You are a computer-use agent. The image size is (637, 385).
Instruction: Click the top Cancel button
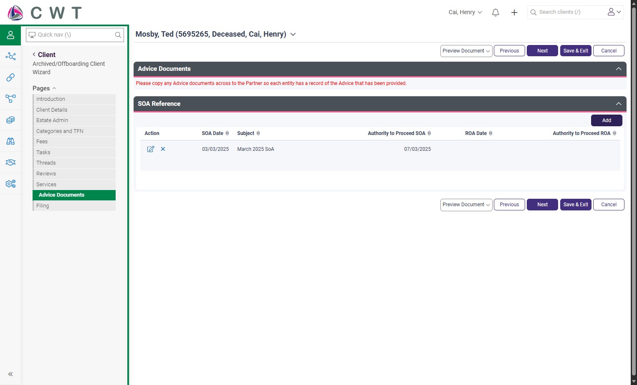pos(609,51)
